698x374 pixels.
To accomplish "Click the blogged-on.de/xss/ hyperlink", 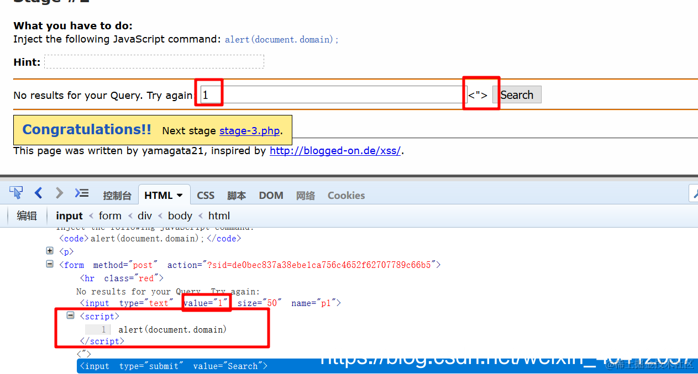I will 335,150.
